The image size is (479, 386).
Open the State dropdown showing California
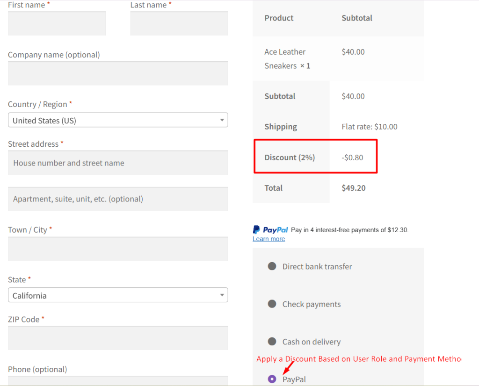pos(118,295)
